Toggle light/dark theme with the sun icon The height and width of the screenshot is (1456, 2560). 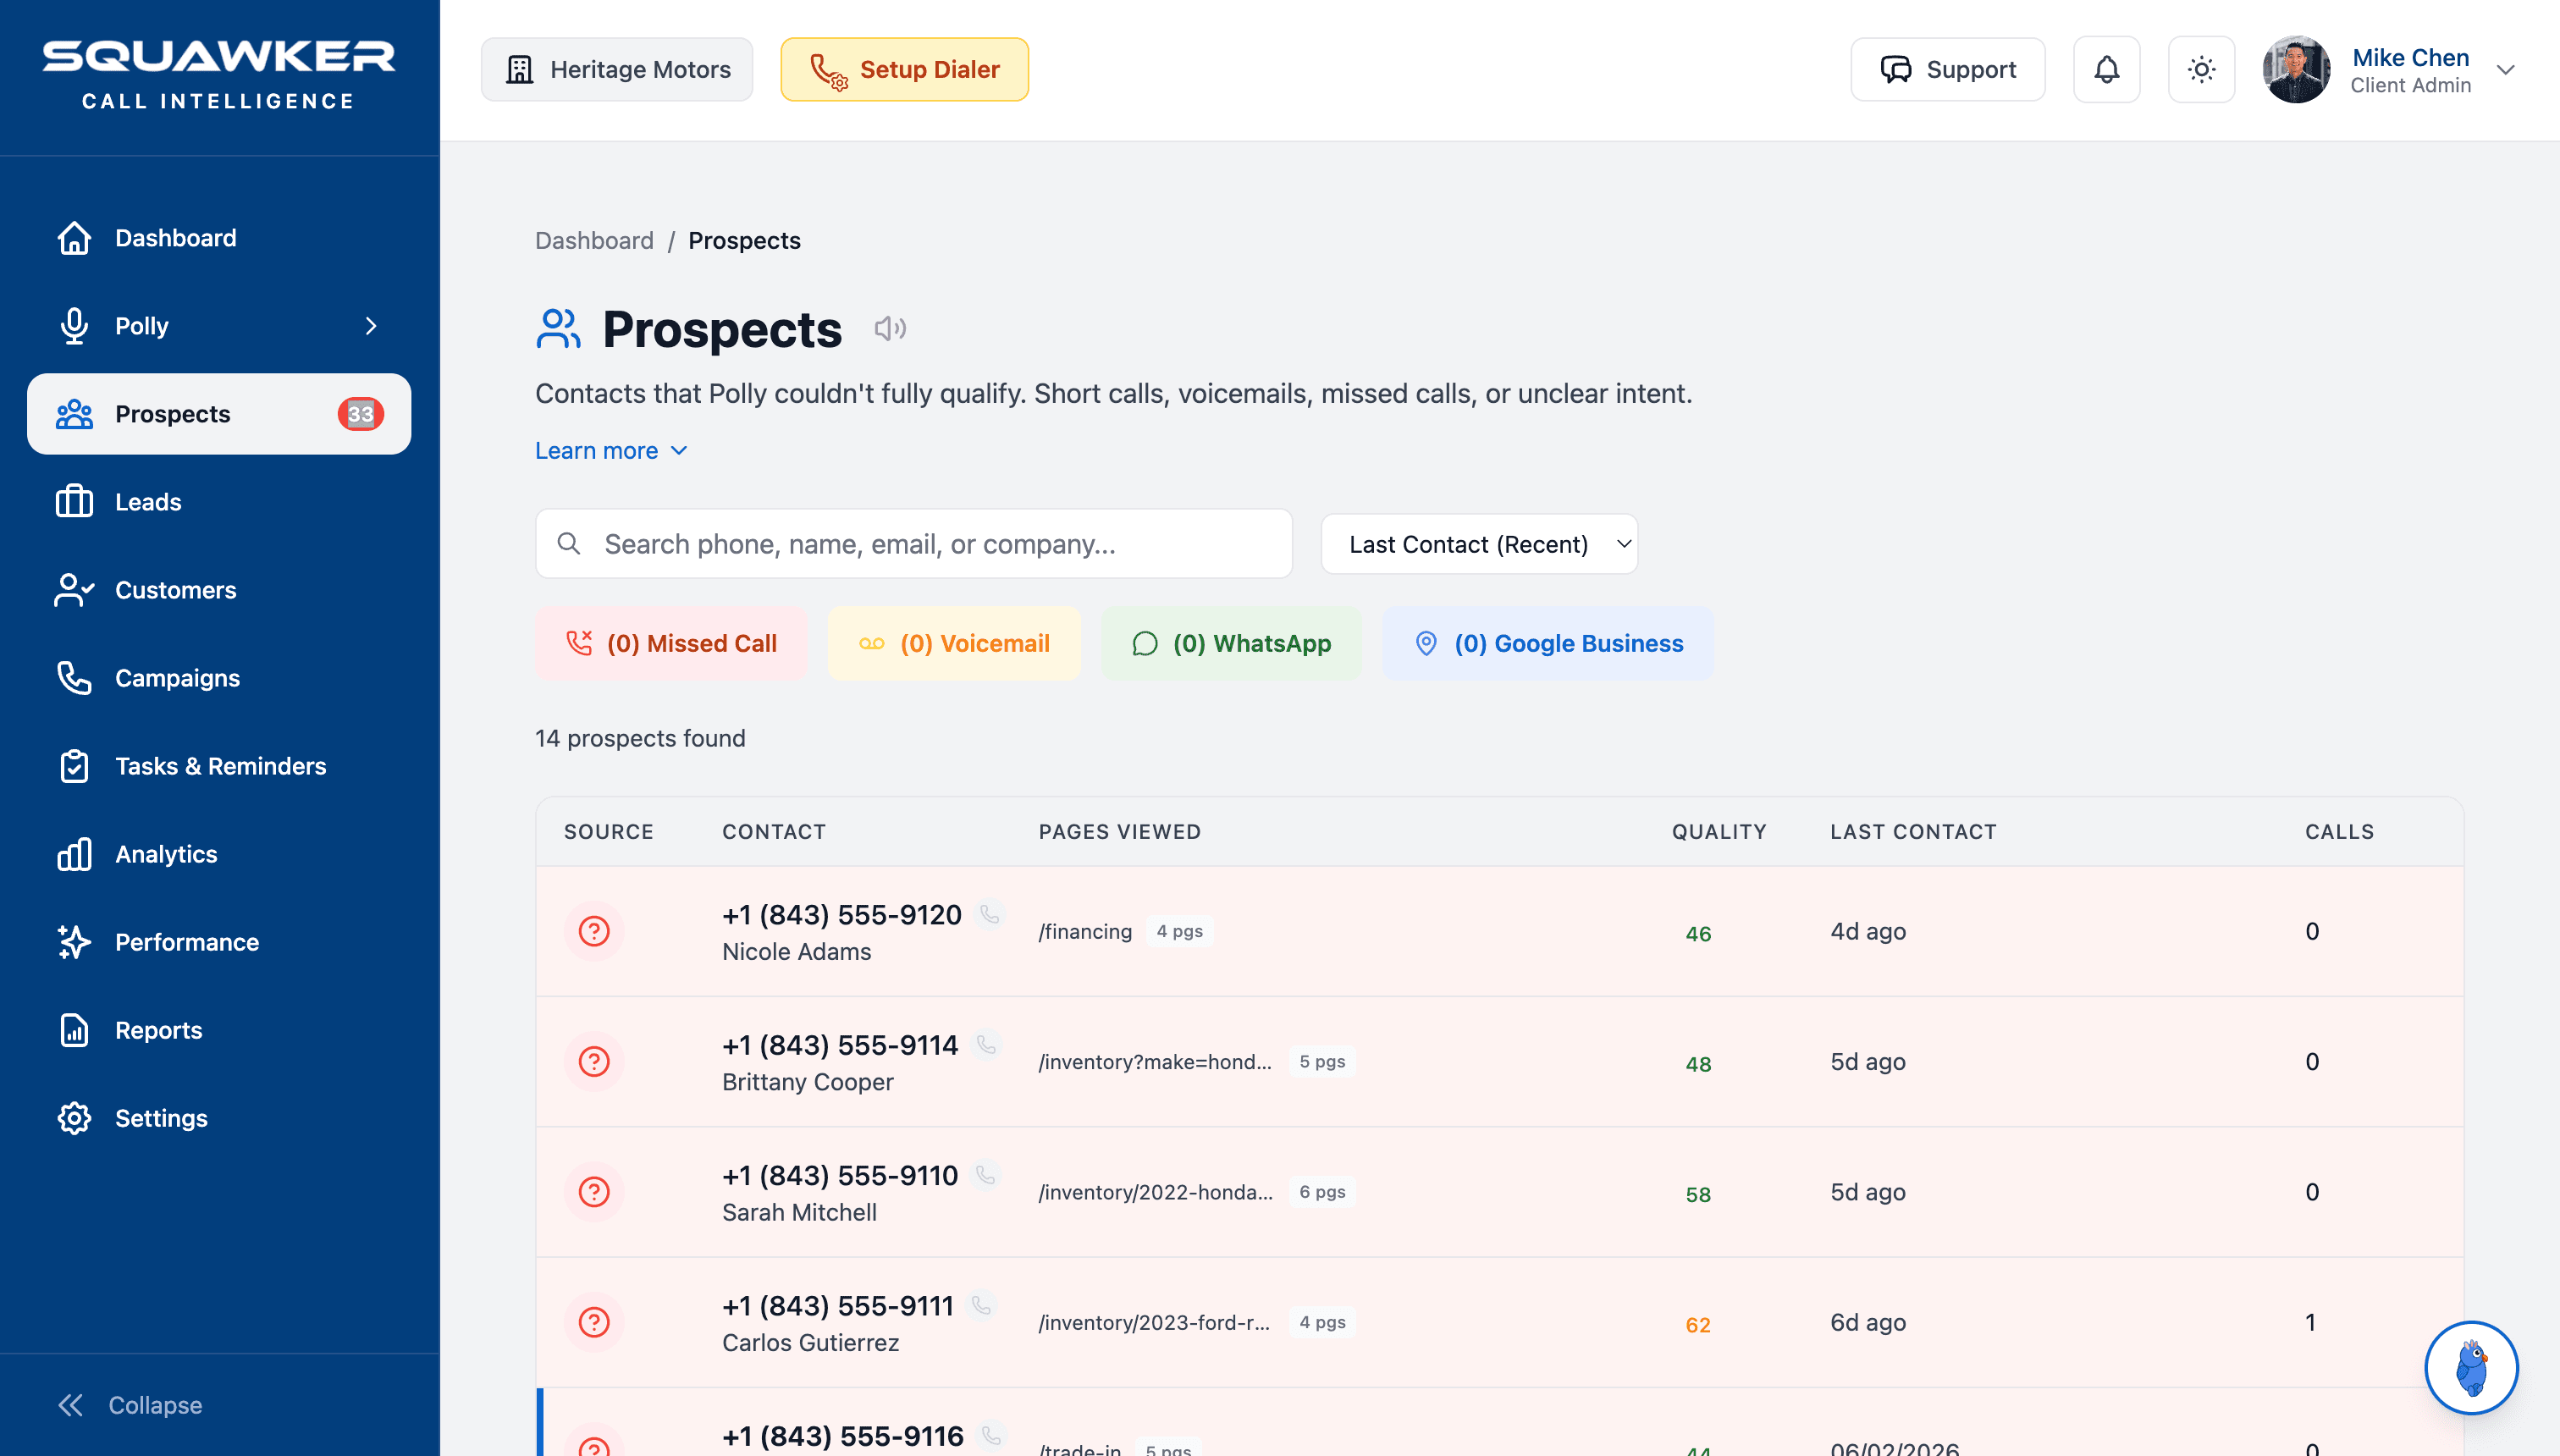2201,69
